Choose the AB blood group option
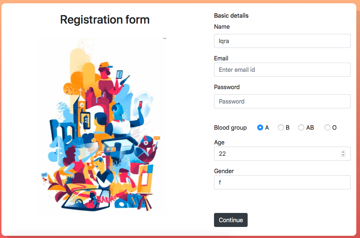This screenshot has width=360, height=238. point(301,127)
